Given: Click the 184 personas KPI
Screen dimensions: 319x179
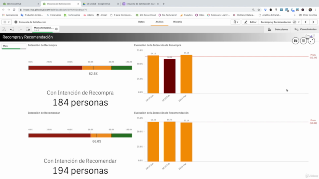Looking at the screenshot, I should [x=80, y=103].
